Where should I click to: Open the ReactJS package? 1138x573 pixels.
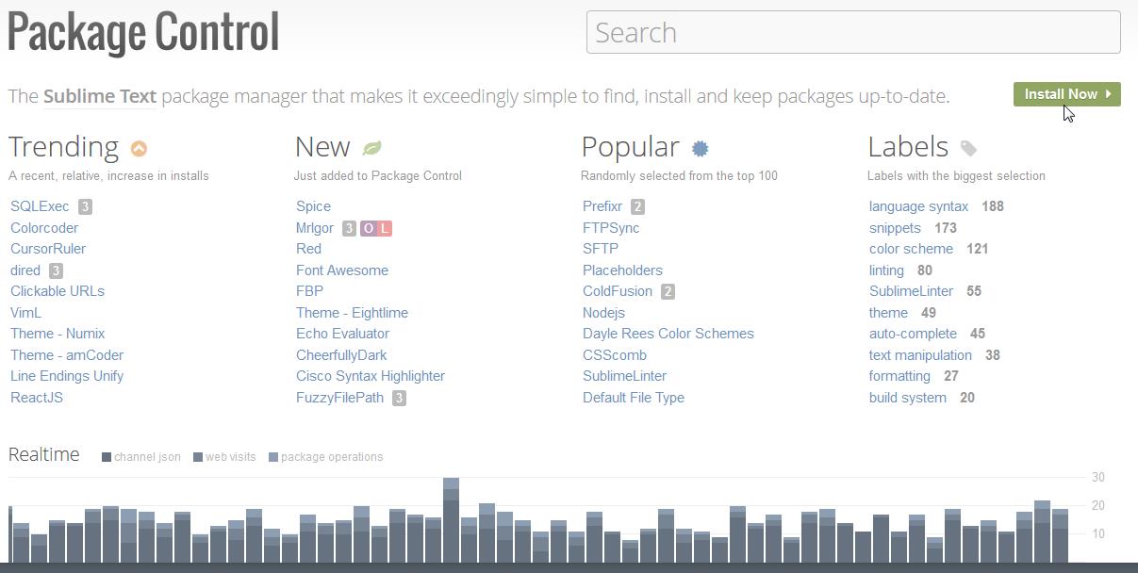click(x=37, y=398)
